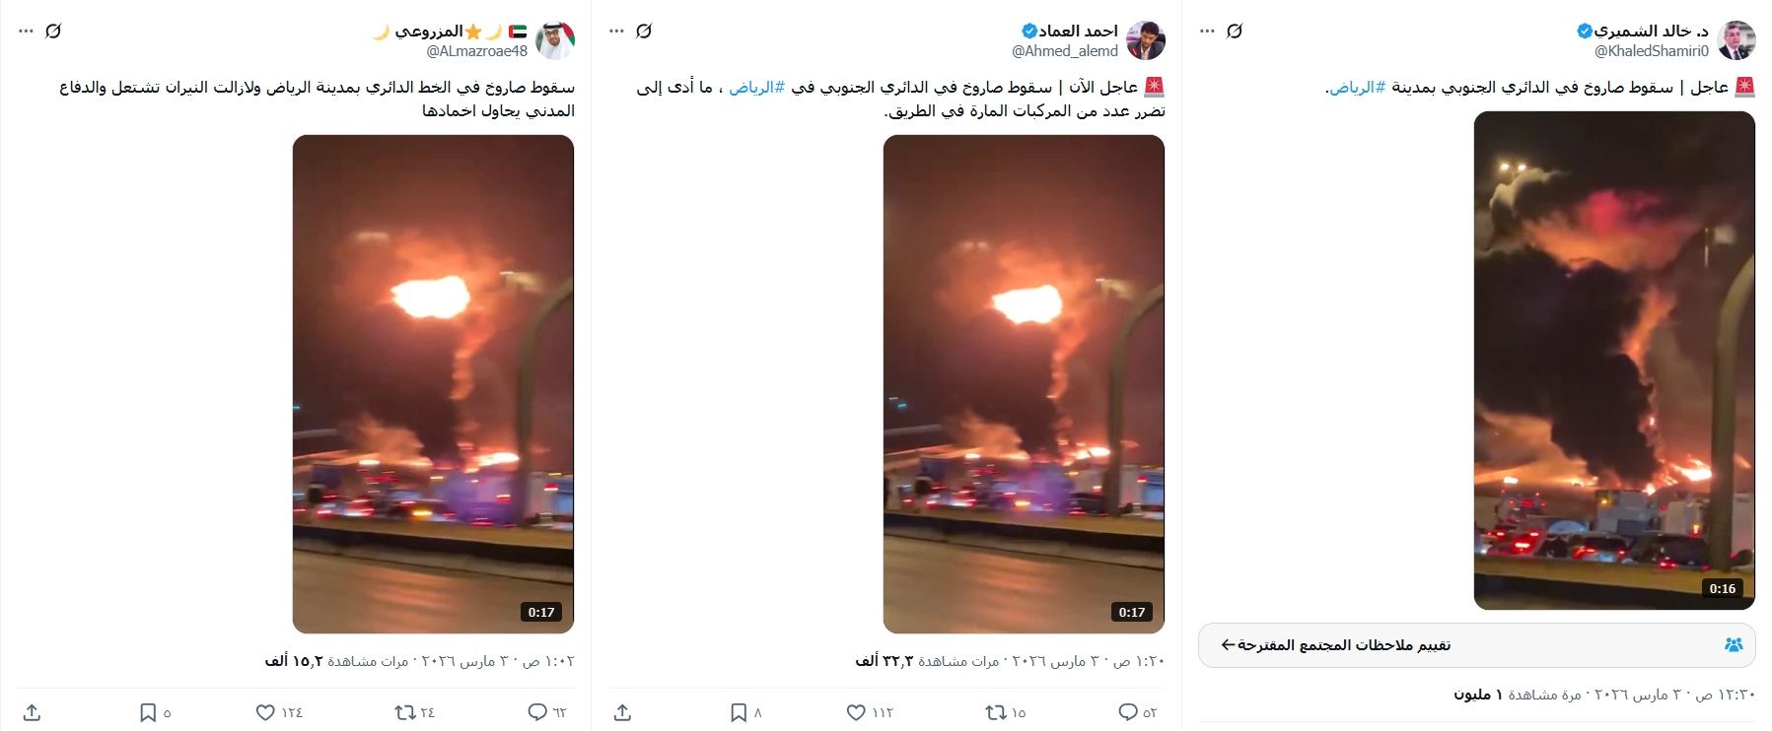Open the proposed Community Notes rating banner

[x=1477, y=645]
